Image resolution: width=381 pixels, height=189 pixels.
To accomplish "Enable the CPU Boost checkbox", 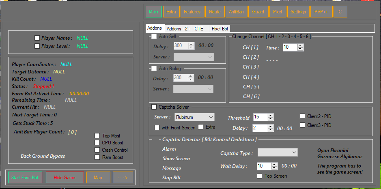I will coord(97,143).
